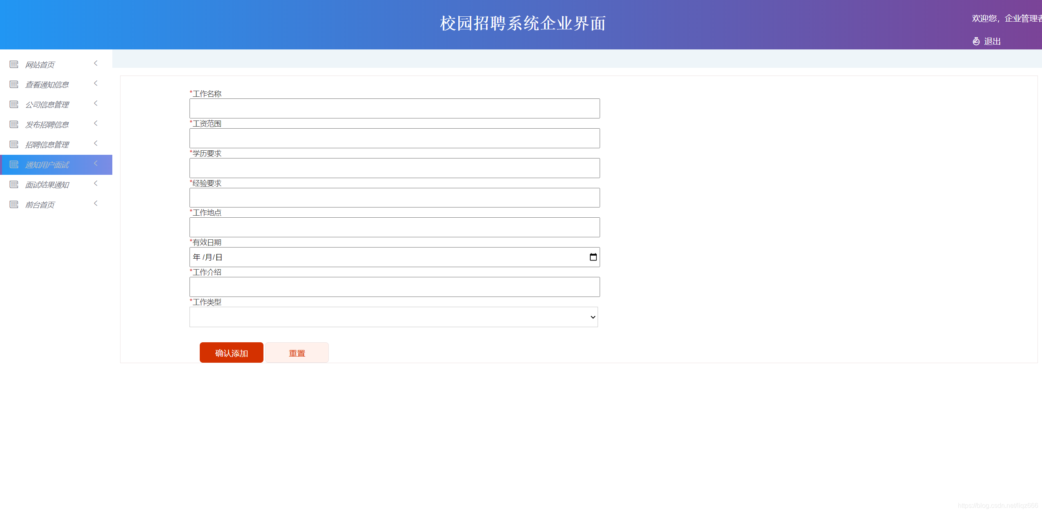Screen dimensions: 1042x513
Task: Expand the 发布招聘信息 menu chevron
Action: 96,123
